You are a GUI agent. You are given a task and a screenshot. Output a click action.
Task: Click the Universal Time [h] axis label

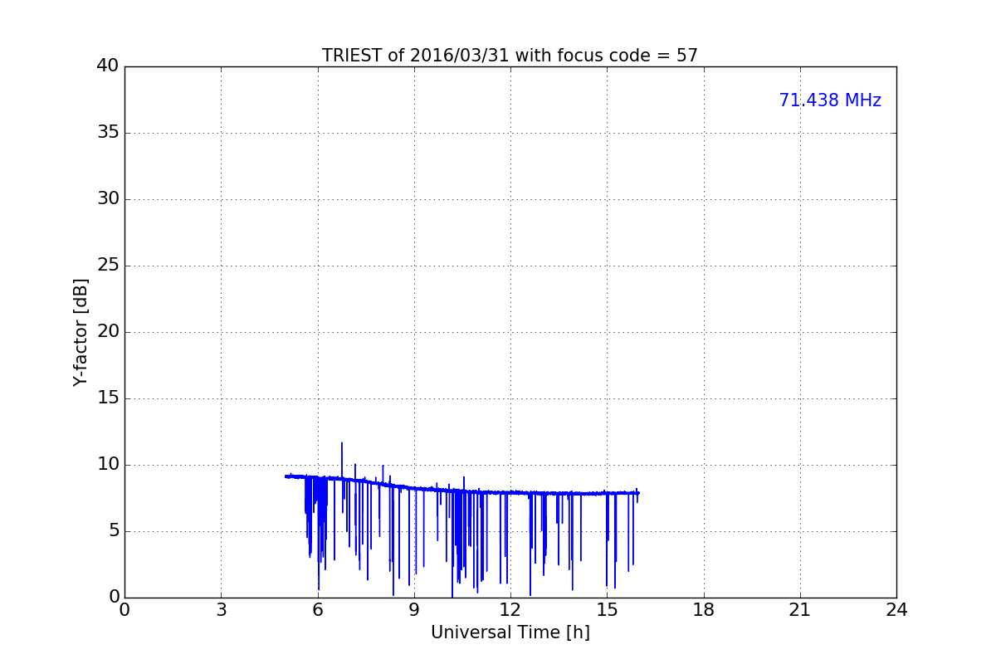click(x=510, y=632)
